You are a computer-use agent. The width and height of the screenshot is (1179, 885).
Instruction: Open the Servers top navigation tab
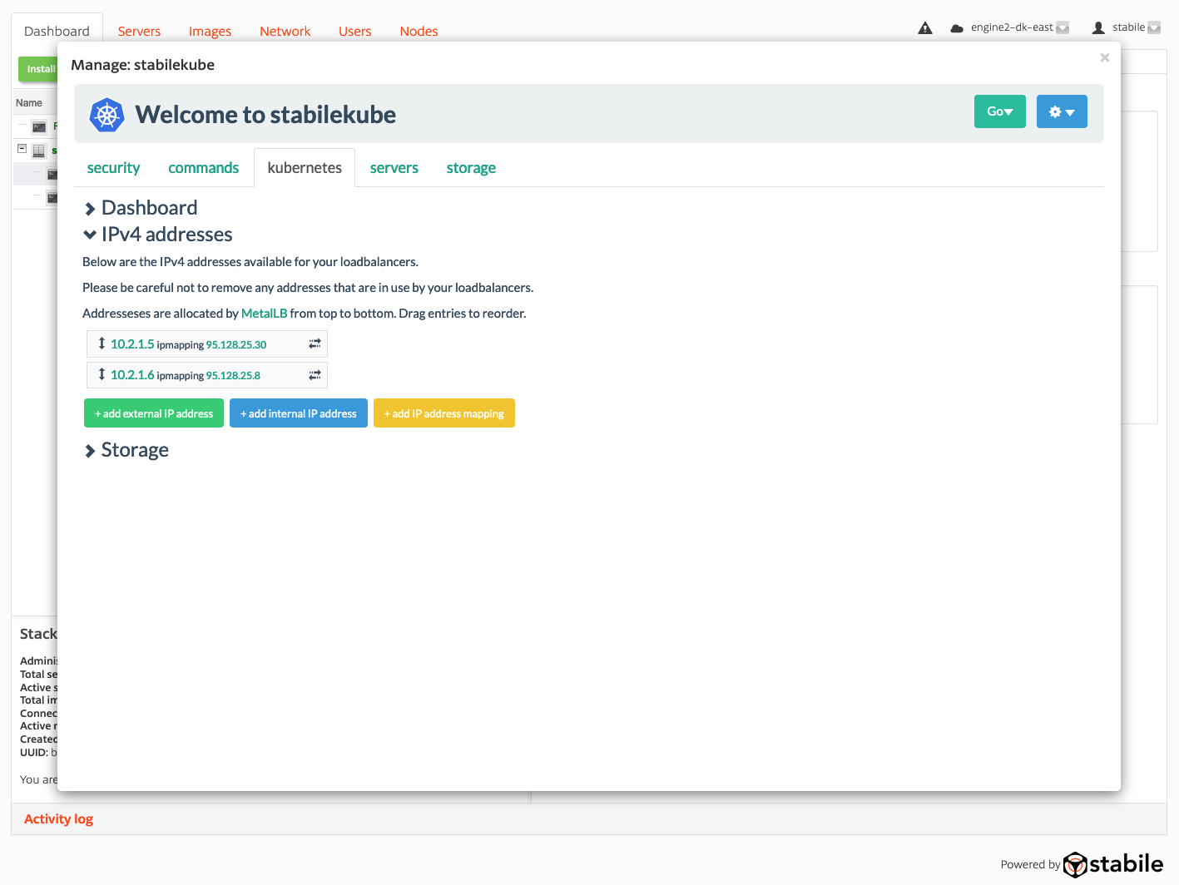click(x=139, y=32)
